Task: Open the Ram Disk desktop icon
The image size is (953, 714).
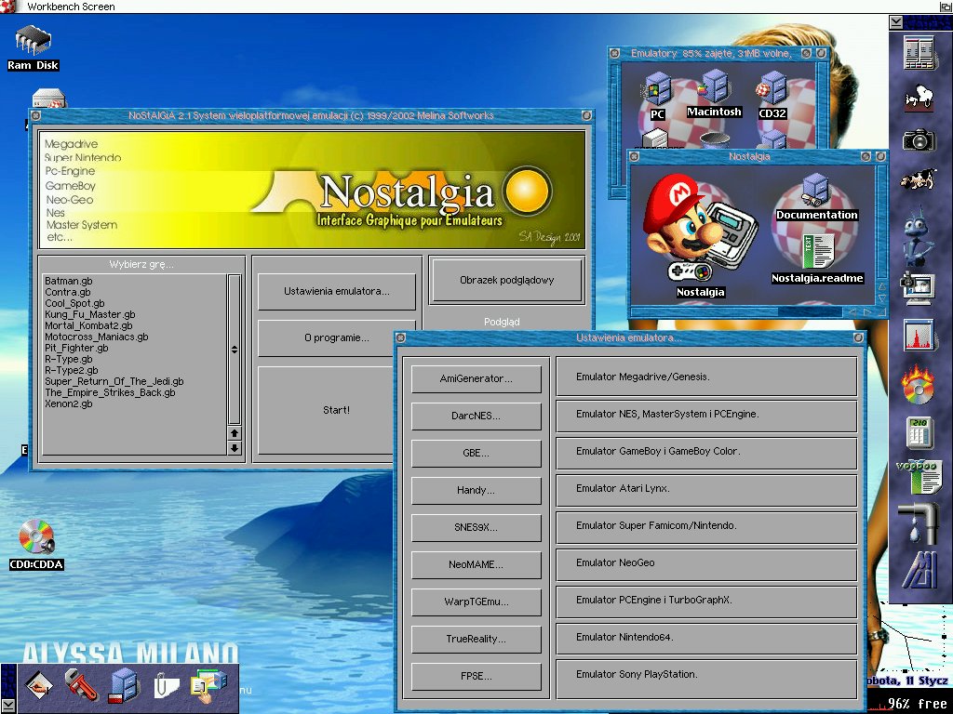Action: 33,47
